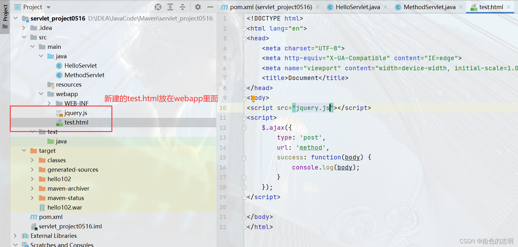The width and height of the screenshot is (518, 247).
Task: Hide the Project panel with minus icon
Action: coord(210,7)
